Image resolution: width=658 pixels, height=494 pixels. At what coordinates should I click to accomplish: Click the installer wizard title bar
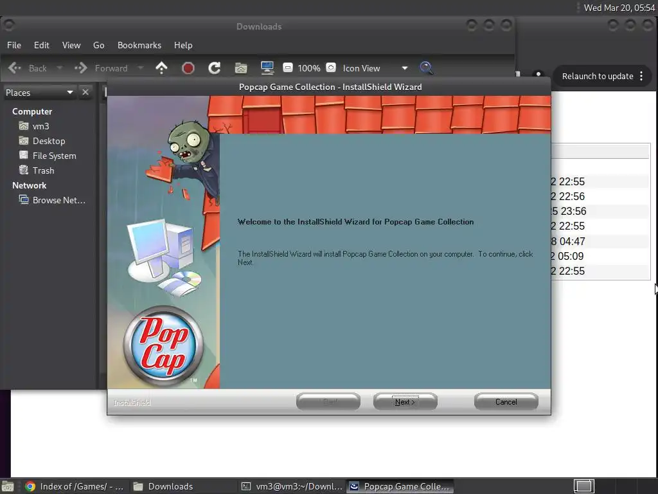coord(329,87)
